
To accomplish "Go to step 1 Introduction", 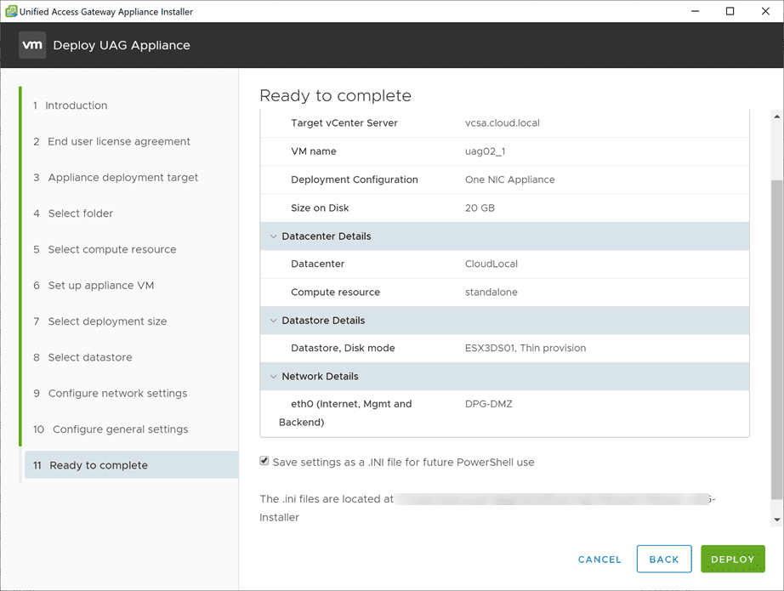I will tap(76, 105).
